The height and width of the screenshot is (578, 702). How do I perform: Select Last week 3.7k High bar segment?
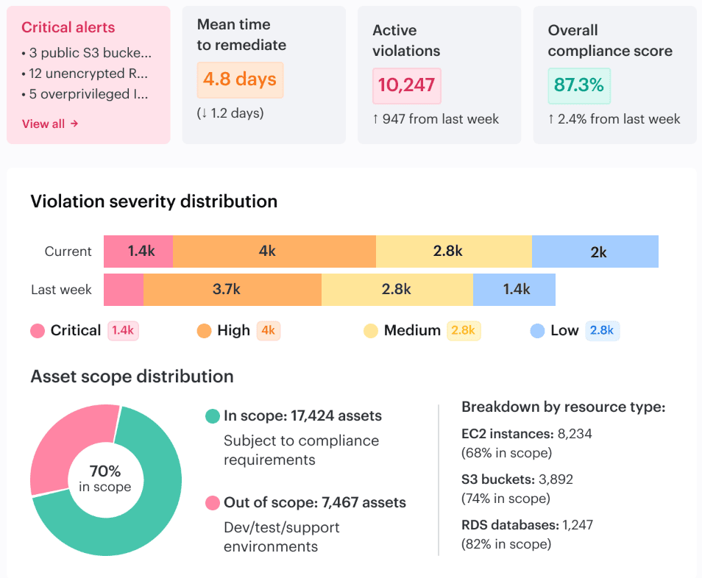pos(233,290)
